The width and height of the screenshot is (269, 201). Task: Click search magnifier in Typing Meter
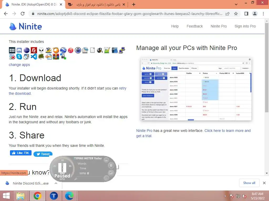point(76,179)
